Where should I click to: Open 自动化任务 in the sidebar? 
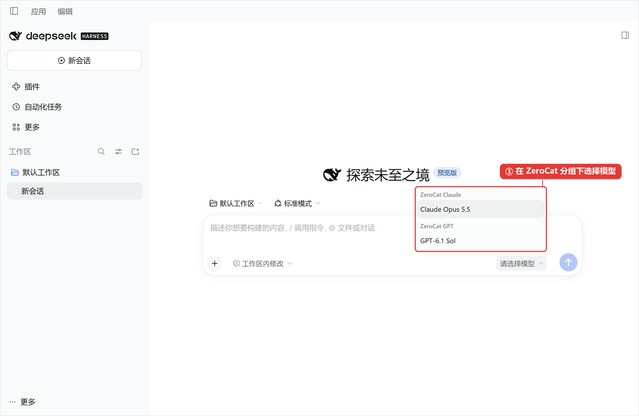click(37, 107)
